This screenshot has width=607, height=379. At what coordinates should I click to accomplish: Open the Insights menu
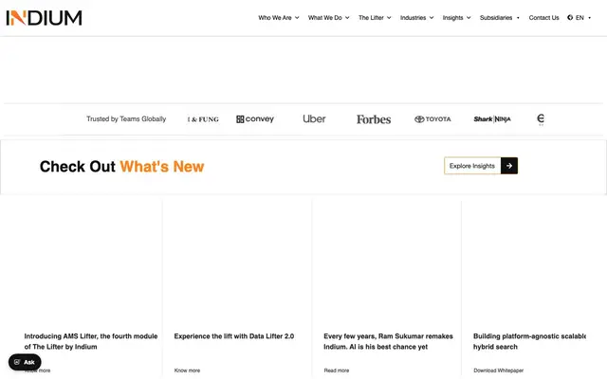click(452, 18)
